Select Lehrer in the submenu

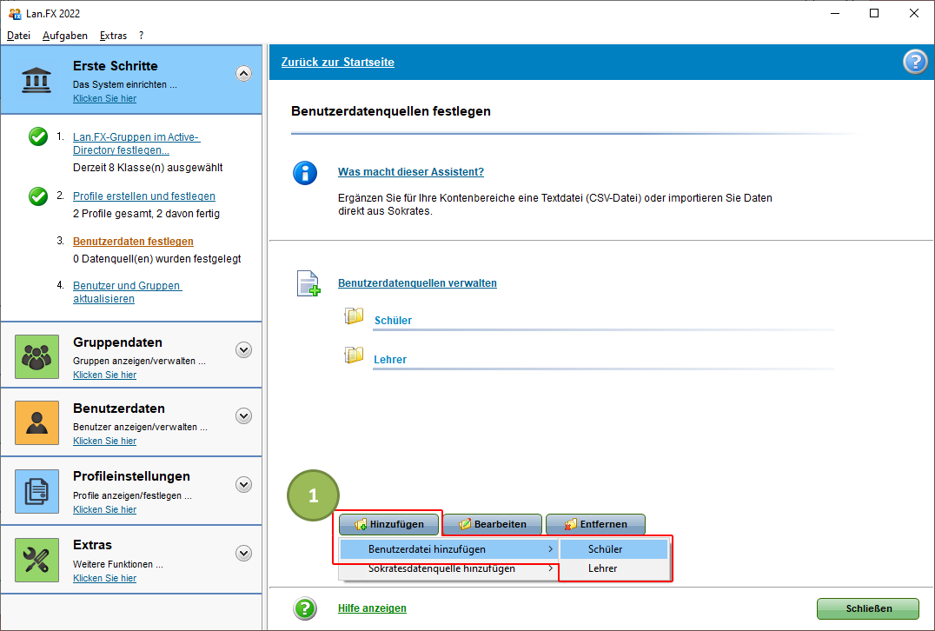pos(614,568)
